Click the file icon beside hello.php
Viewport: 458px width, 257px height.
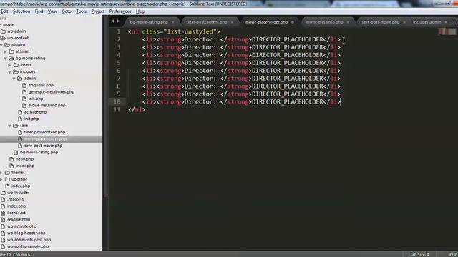coord(11,159)
